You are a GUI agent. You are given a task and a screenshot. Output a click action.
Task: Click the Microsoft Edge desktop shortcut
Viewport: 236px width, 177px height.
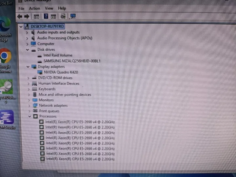[x=6, y=29]
